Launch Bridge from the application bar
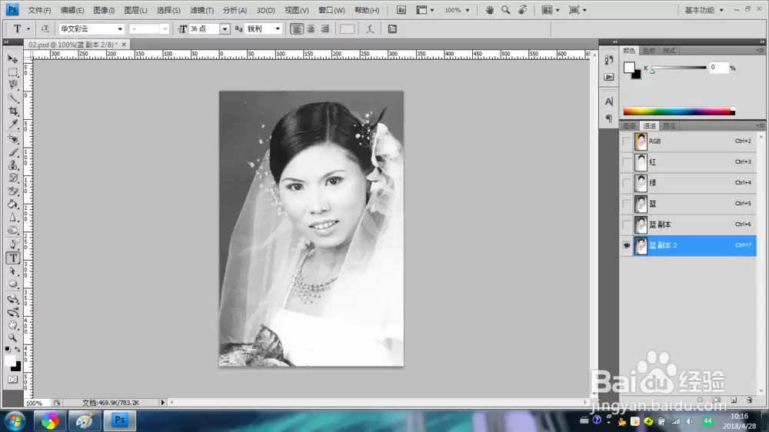The width and height of the screenshot is (769, 432). click(x=401, y=10)
